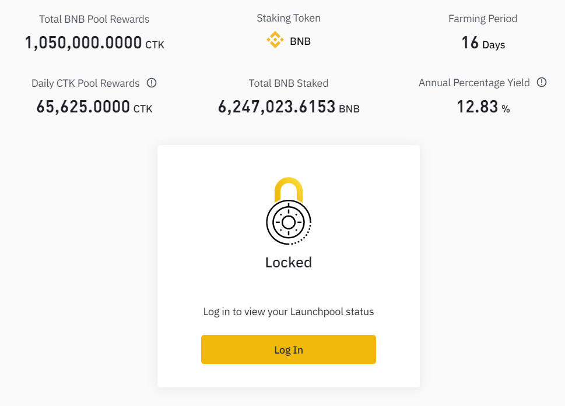Click the info icon beside Daily CTK Pool Rewards
Screen dimensions: 565x406
pos(152,83)
